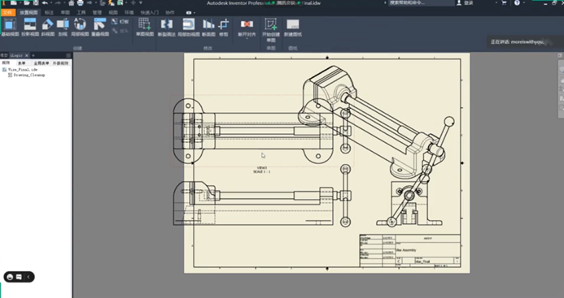Select the Global Forms (全局表单) sub-tab

pyautogui.click(x=41, y=63)
